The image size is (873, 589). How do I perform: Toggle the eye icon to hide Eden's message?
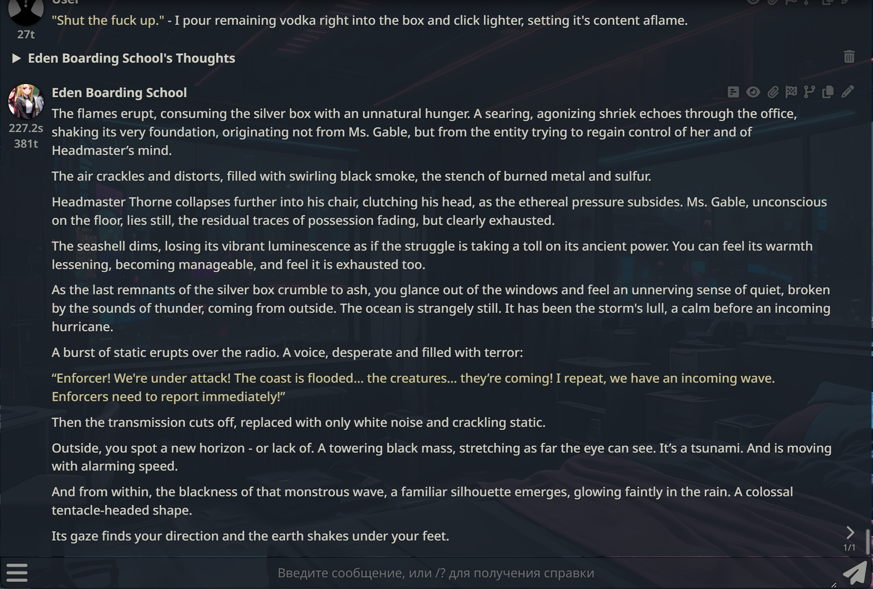(x=753, y=92)
